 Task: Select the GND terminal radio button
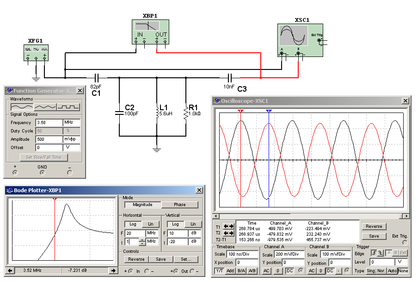pyautogui.click(x=43, y=173)
